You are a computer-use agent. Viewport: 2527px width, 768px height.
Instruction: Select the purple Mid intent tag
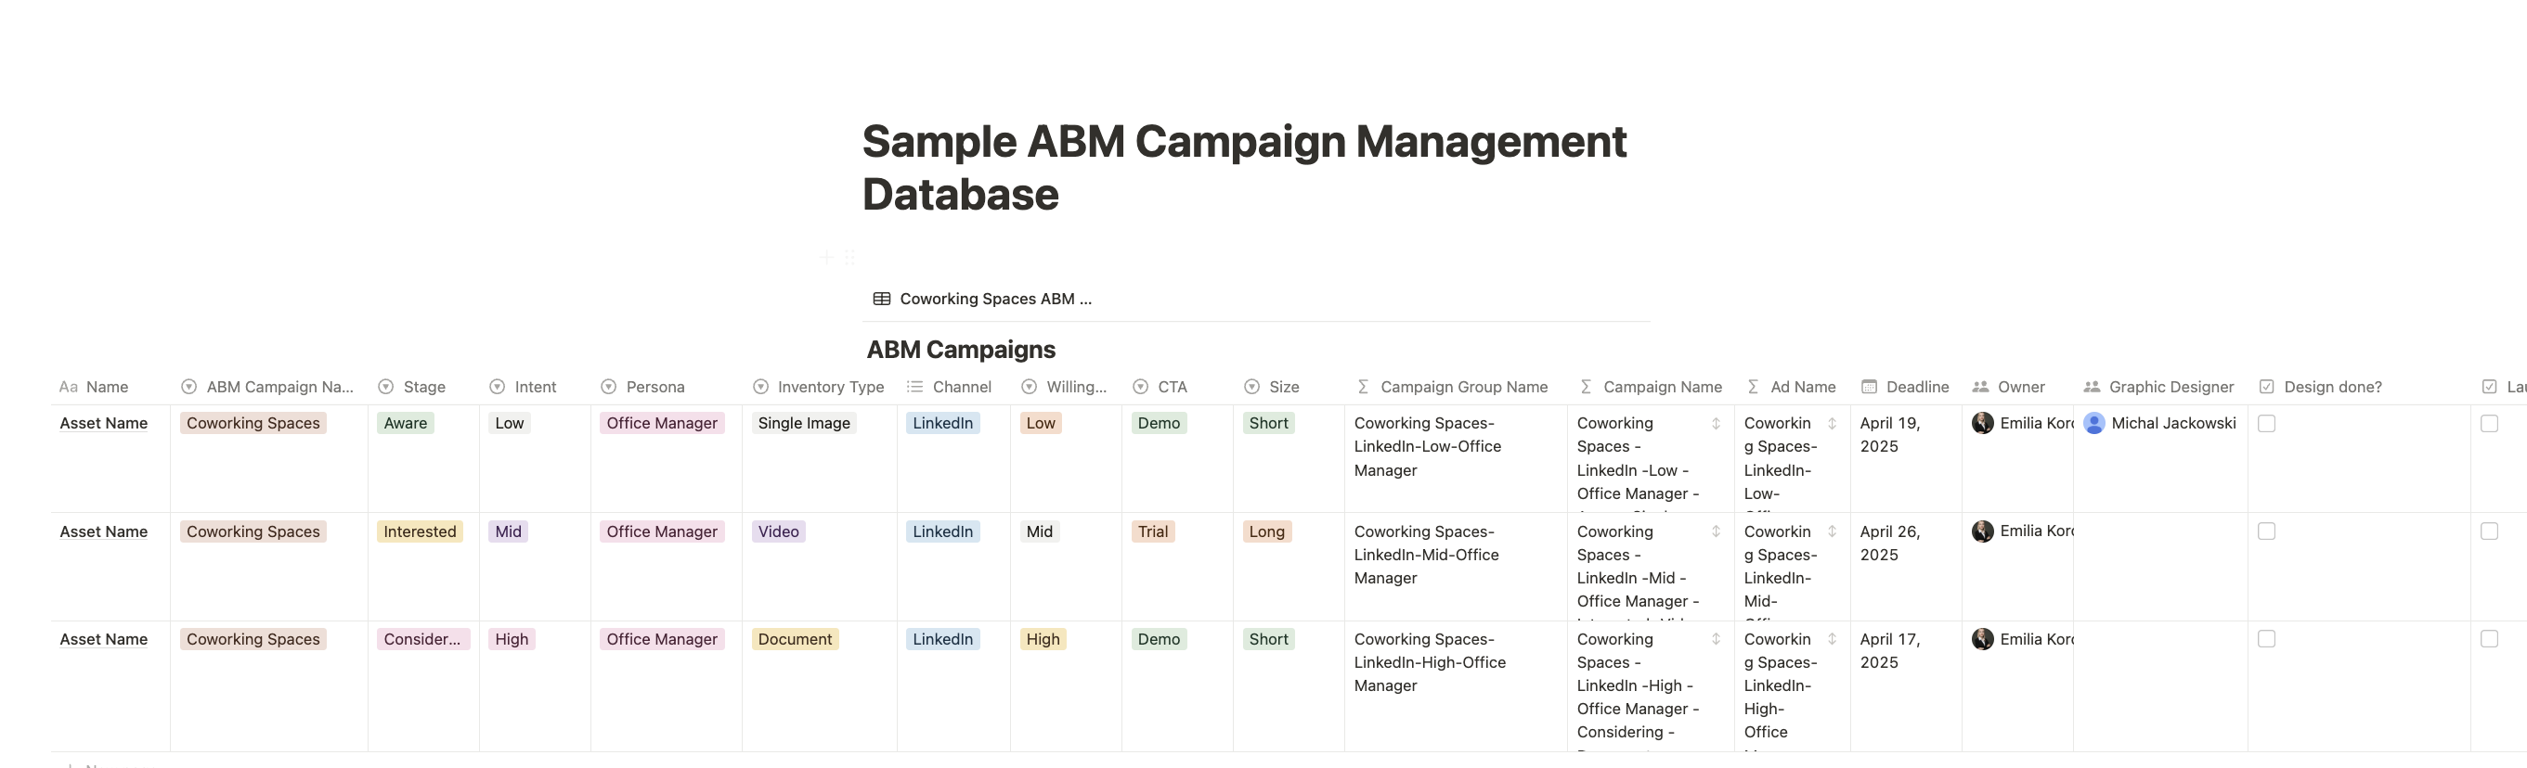(x=507, y=531)
